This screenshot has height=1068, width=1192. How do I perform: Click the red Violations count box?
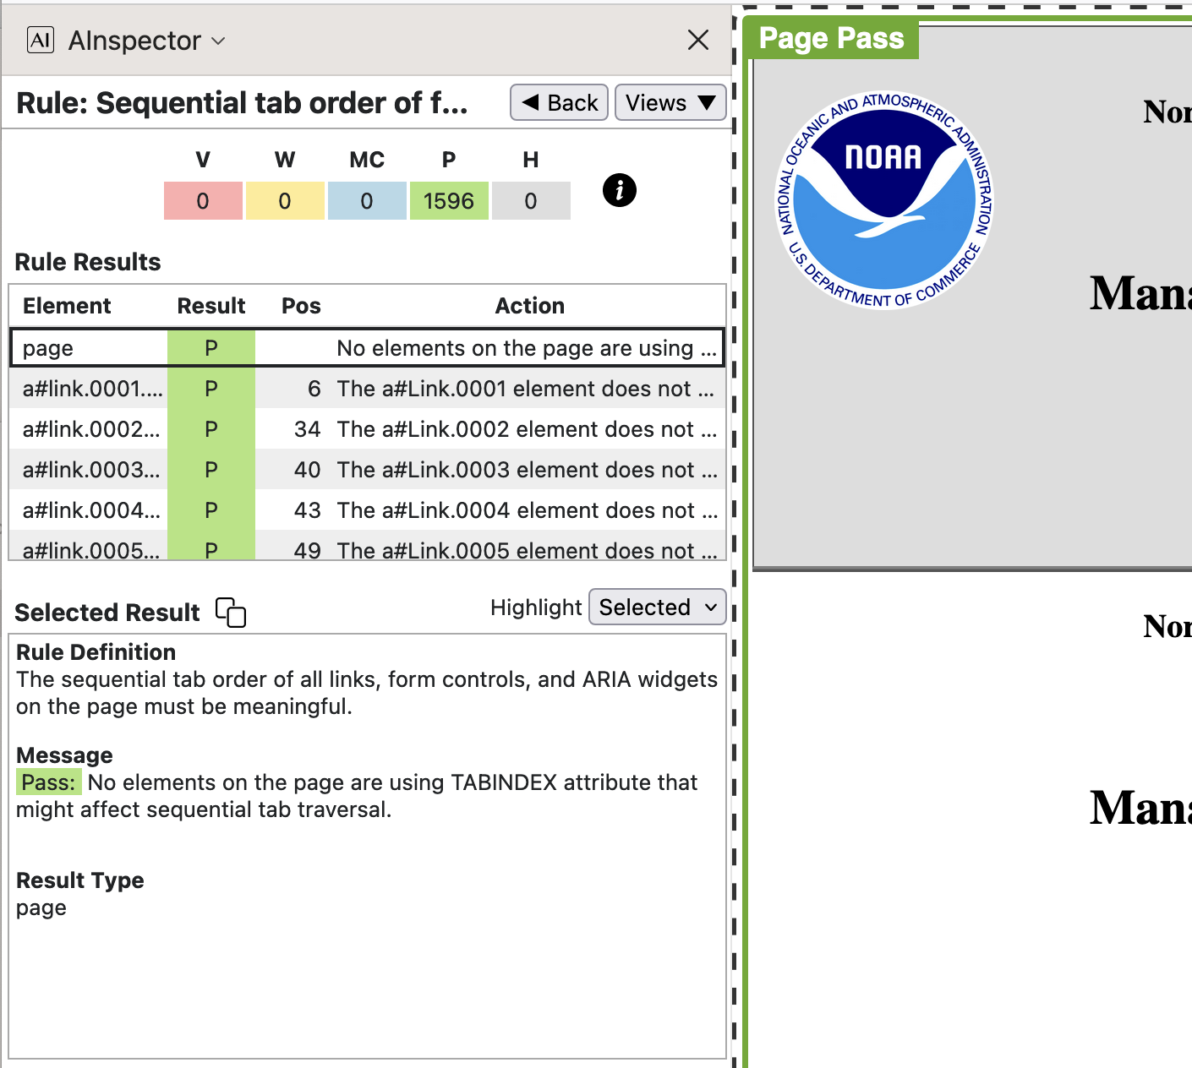pos(203,201)
